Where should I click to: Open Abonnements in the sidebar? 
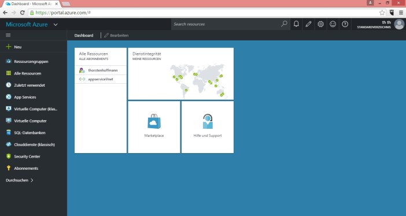pos(34,168)
